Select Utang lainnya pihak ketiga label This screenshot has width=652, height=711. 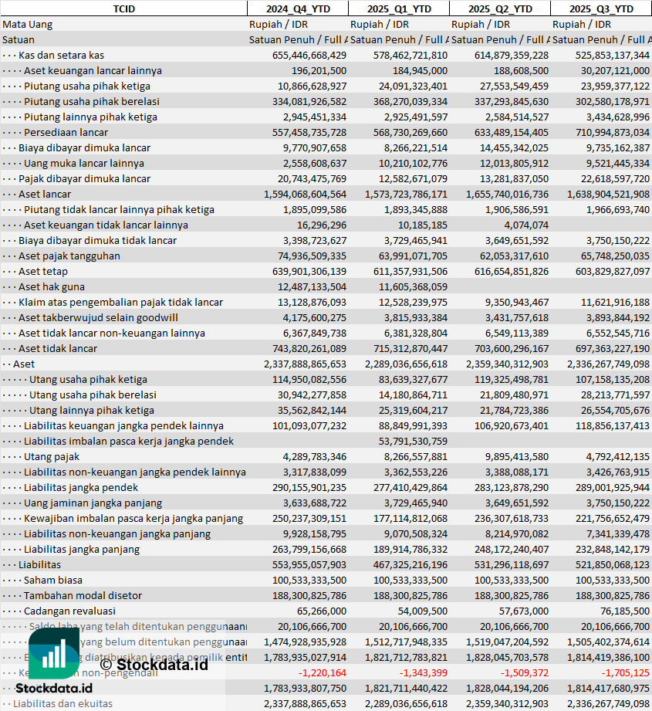click(92, 409)
